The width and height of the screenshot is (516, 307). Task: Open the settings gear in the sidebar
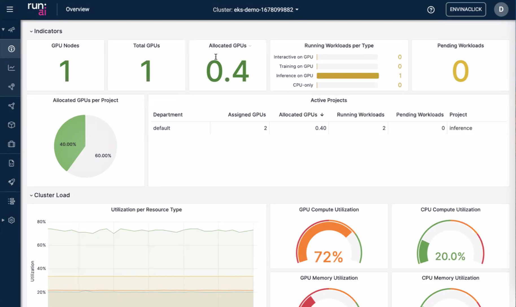(11, 220)
